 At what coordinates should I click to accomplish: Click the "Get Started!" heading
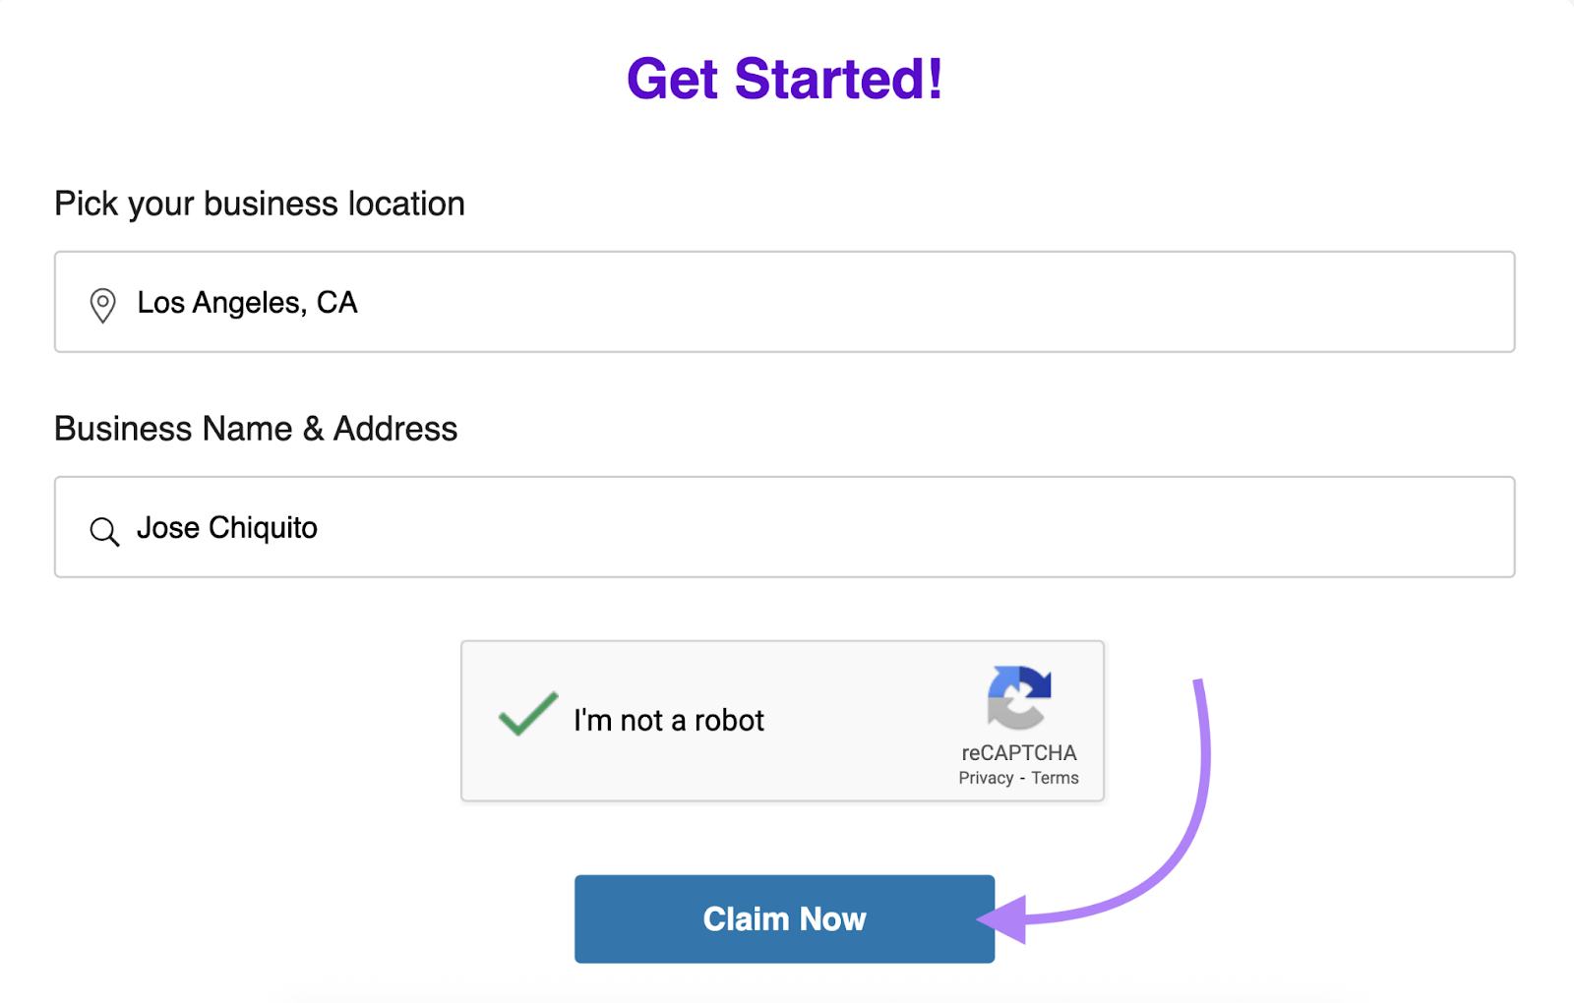pos(784,79)
